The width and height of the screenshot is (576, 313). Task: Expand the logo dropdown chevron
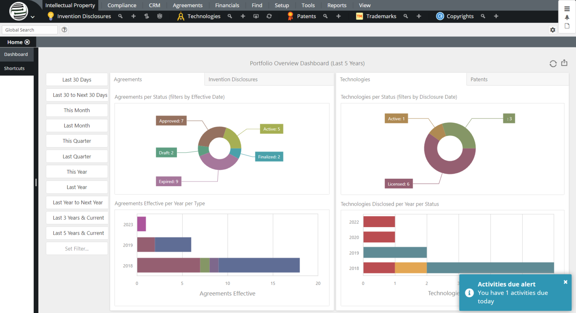pyautogui.click(x=32, y=17)
